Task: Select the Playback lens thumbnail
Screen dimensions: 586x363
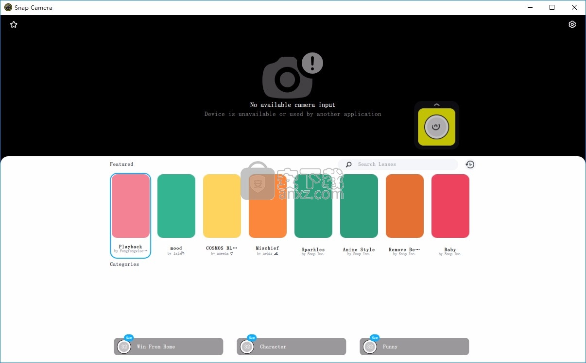Action: [131, 206]
